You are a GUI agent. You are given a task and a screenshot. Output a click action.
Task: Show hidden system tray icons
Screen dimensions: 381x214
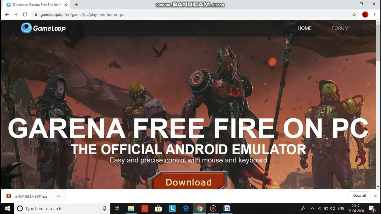pyautogui.click(x=312, y=209)
